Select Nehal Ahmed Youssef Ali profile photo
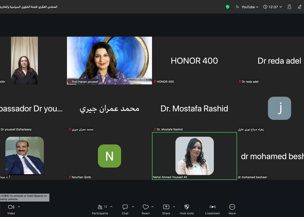Viewport: 304px width, 217px height. click(x=194, y=156)
